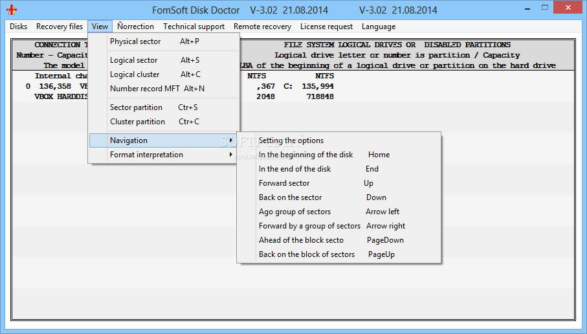This screenshot has height=334, width=587.
Task: Click the FomSoft red cross app icon
Action: (x=12, y=10)
